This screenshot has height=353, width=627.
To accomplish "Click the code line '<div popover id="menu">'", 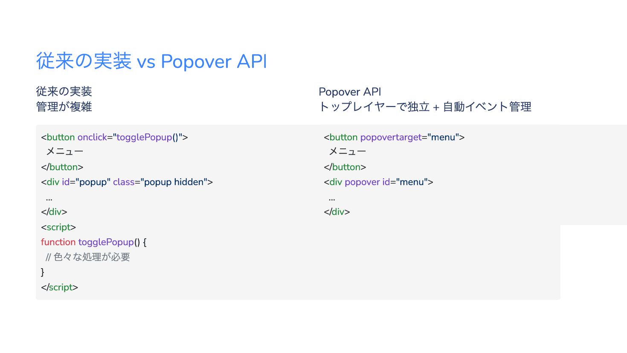I will coord(378,182).
